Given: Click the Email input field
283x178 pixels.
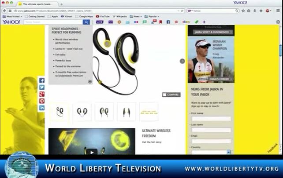Looking at the screenshot, I should (211, 141).
